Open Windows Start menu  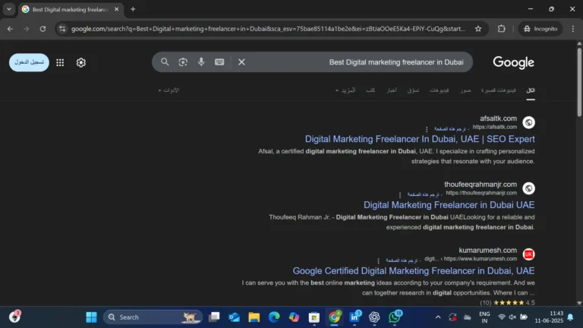click(x=91, y=317)
